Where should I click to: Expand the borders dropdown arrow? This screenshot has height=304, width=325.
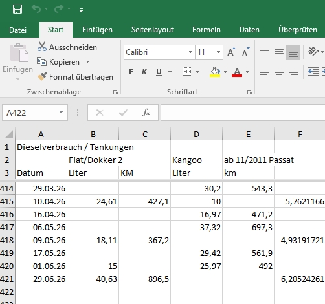[x=197, y=72]
